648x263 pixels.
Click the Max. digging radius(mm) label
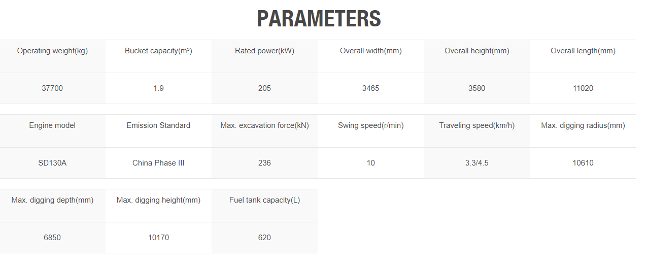(x=583, y=125)
